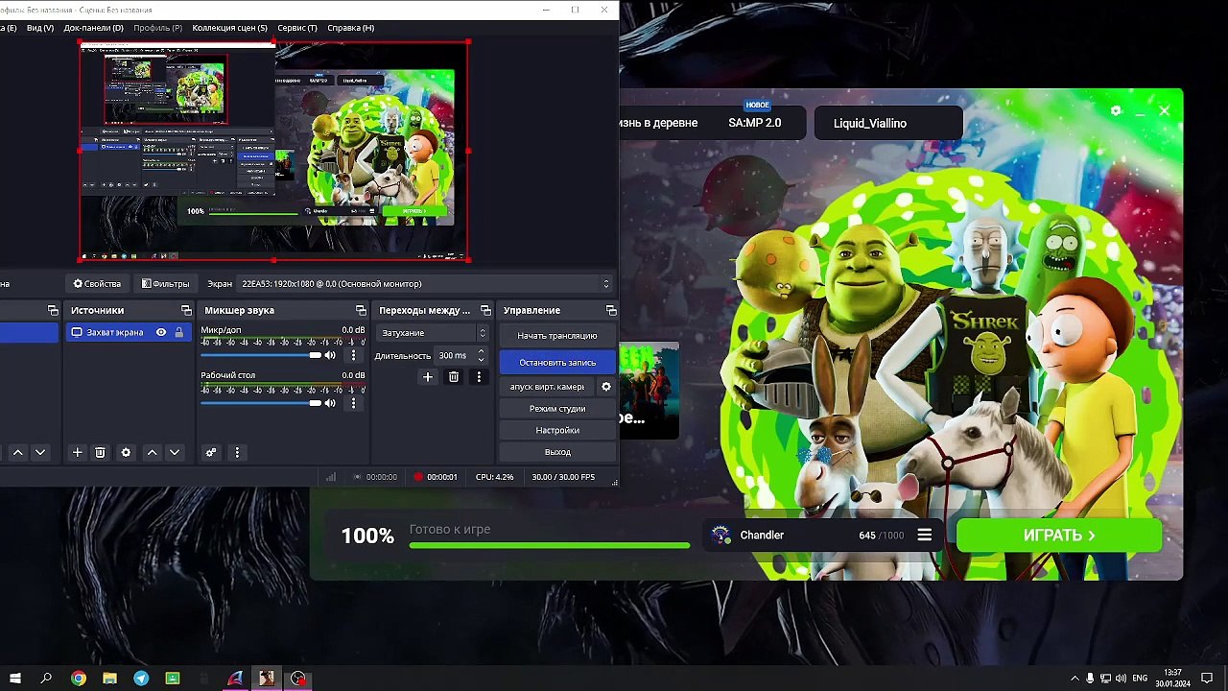Open the Справка (H) menu

350,28
